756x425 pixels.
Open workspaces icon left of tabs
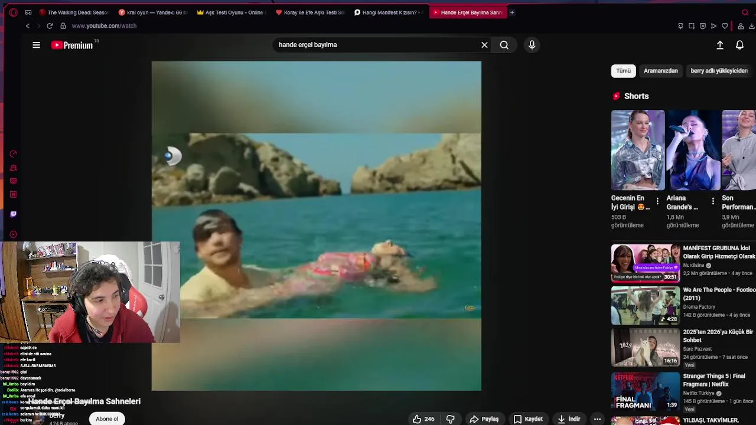pos(28,12)
